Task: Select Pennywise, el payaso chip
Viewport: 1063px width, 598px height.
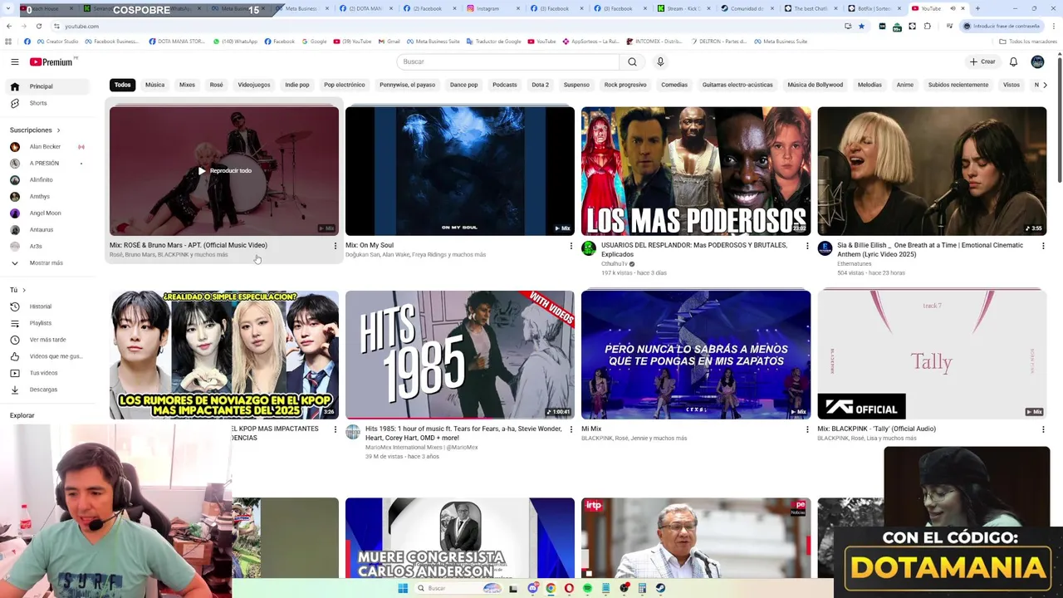Action: coord(407,85)
